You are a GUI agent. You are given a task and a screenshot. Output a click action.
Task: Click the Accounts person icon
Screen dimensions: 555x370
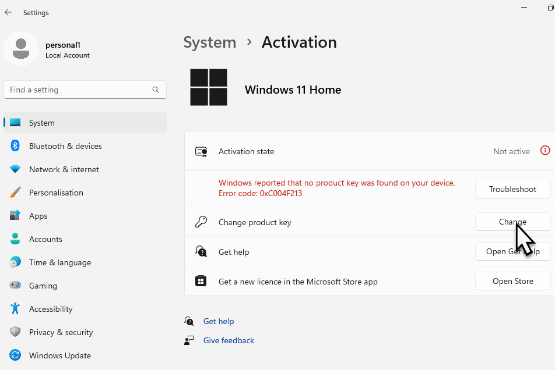15,239
